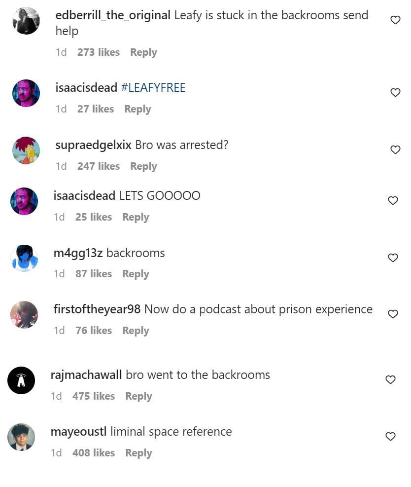
Task: Open supraedgelxix's profile picture
Action: (x=26, y=150)
